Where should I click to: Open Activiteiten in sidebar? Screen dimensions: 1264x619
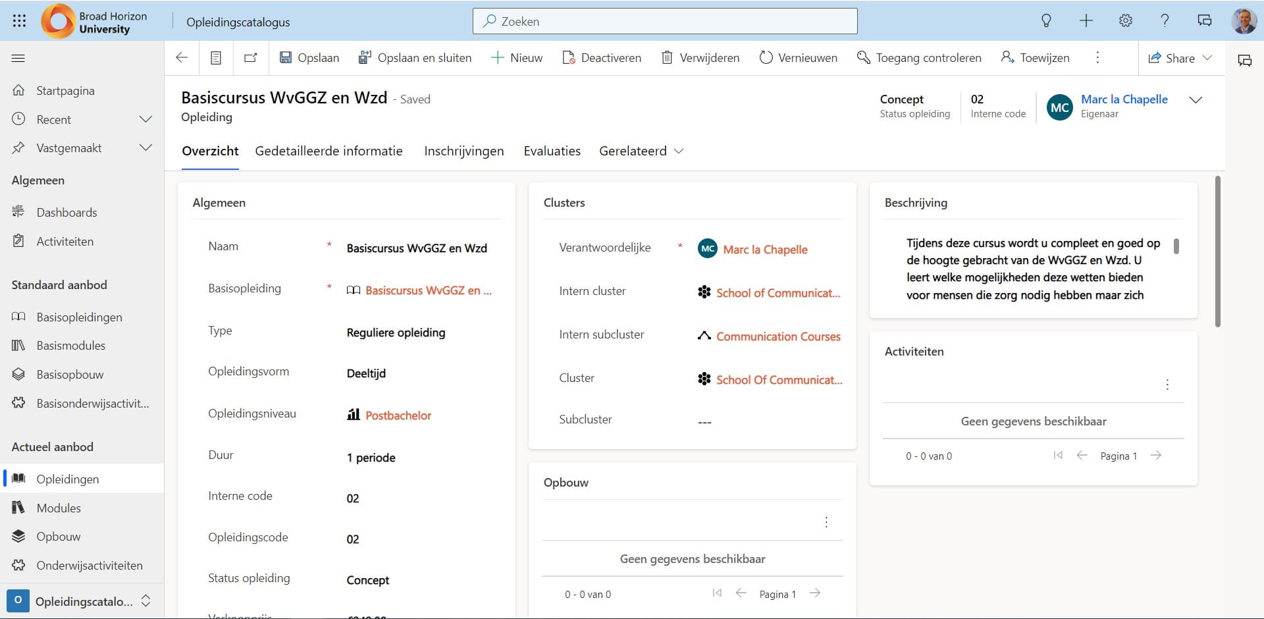point(82,241)
